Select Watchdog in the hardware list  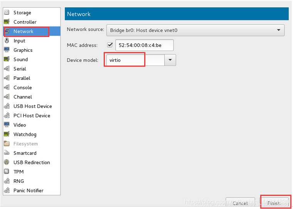point(32,134)
